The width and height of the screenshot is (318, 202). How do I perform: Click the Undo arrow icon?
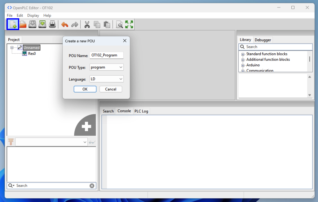65,25
